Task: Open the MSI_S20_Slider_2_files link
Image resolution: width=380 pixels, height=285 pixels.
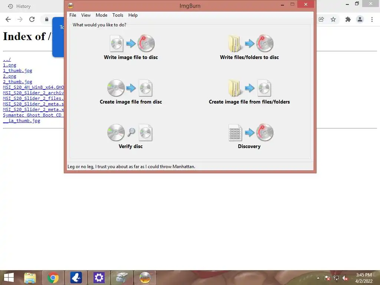Action: (33, 98)
